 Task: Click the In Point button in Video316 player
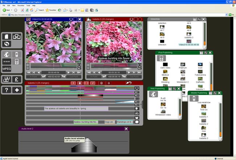coord(34,77)
